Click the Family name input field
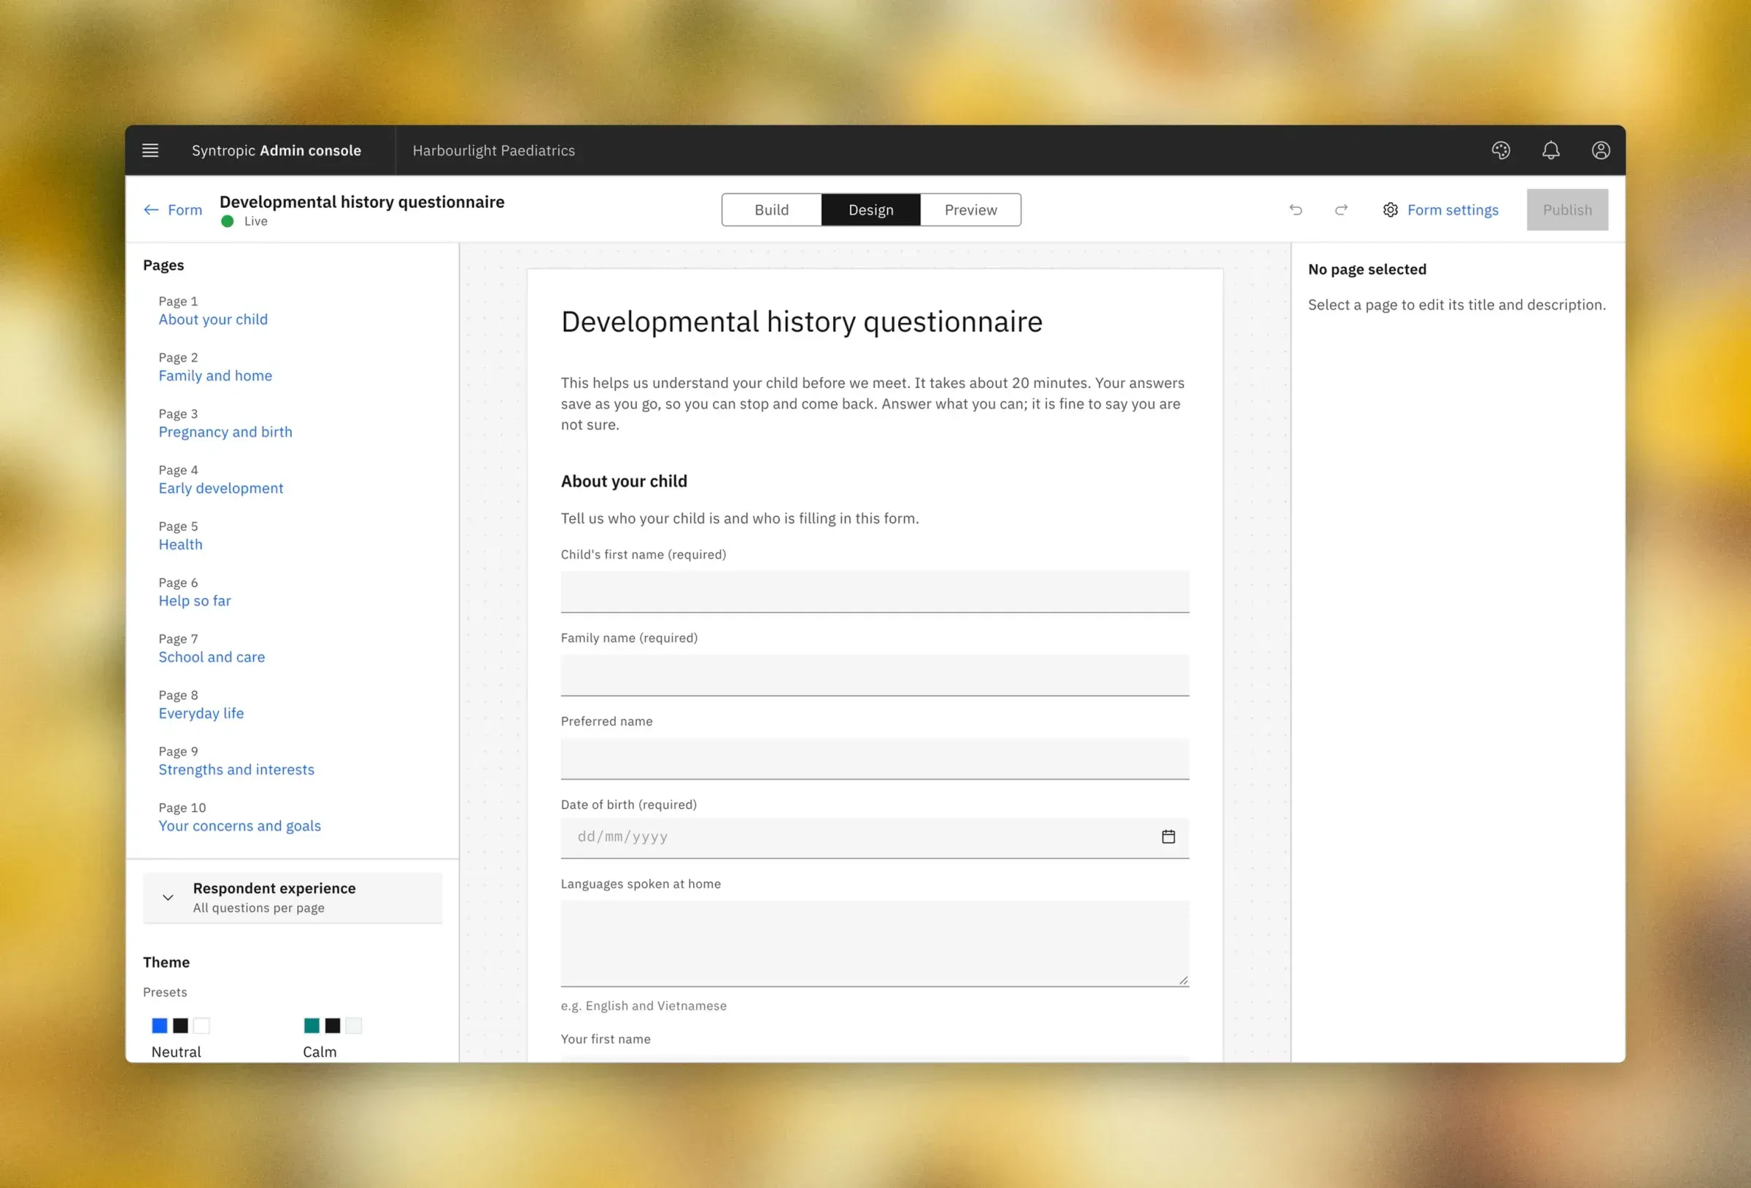 [x=875, y=675]
